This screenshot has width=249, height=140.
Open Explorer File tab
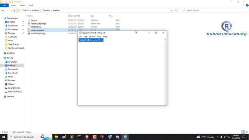click(4, 5)
